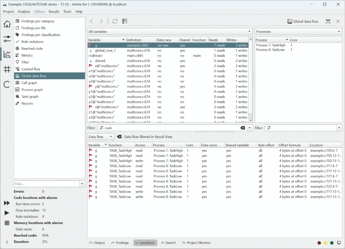Open the 'Data flow' combo box
The image size is (345, 249).
coord(101,137)
